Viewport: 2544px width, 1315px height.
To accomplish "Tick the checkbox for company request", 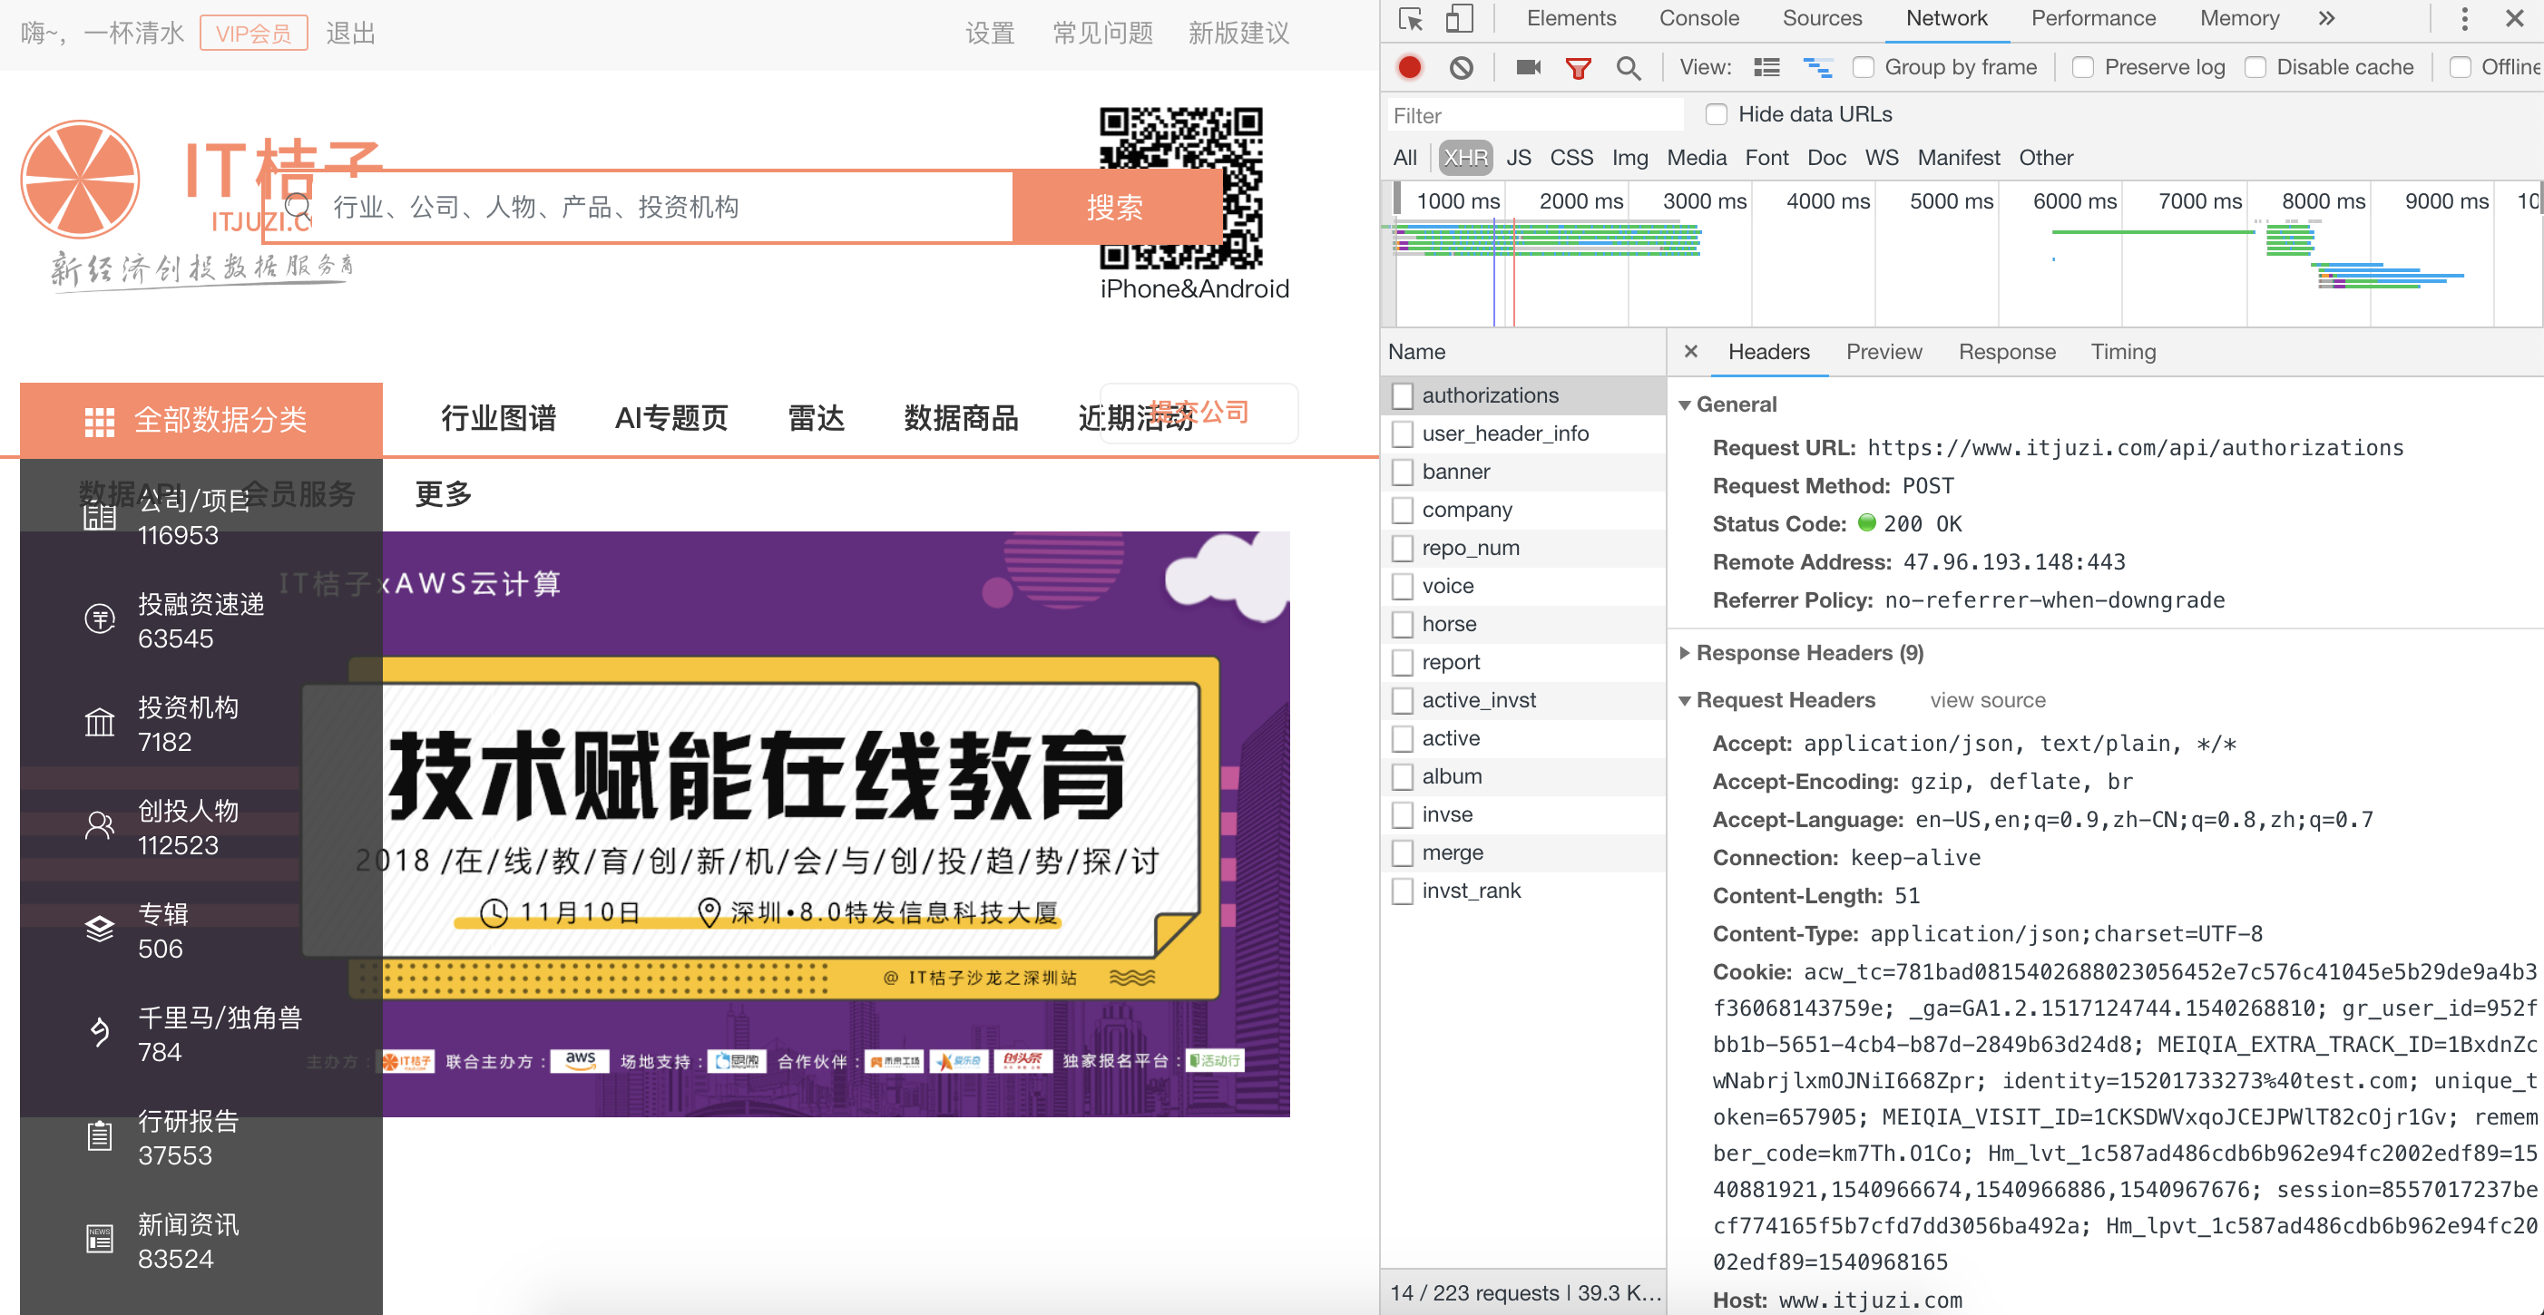I will point(1403,511).
